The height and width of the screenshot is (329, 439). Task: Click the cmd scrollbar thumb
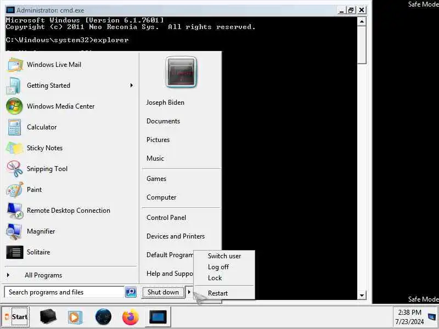coord(362,45)
